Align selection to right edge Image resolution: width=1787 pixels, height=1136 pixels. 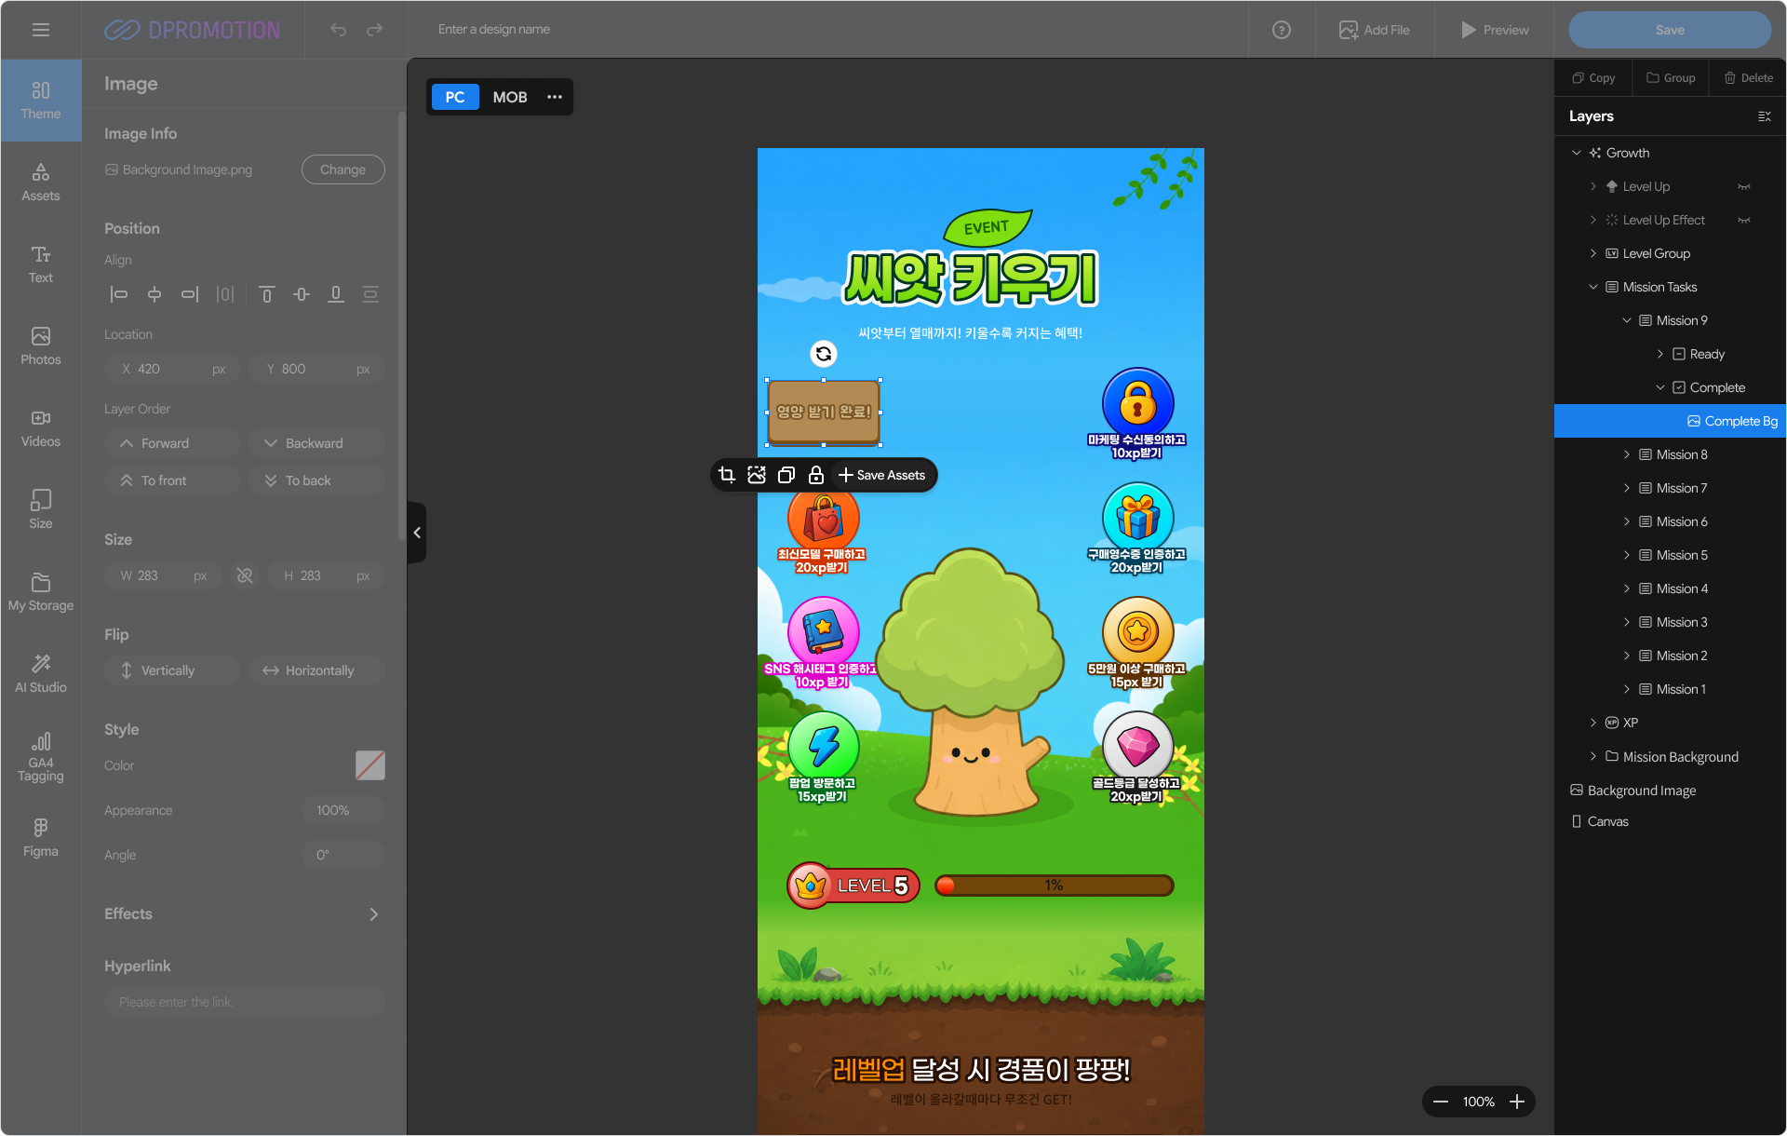click(x=190, y=294)
